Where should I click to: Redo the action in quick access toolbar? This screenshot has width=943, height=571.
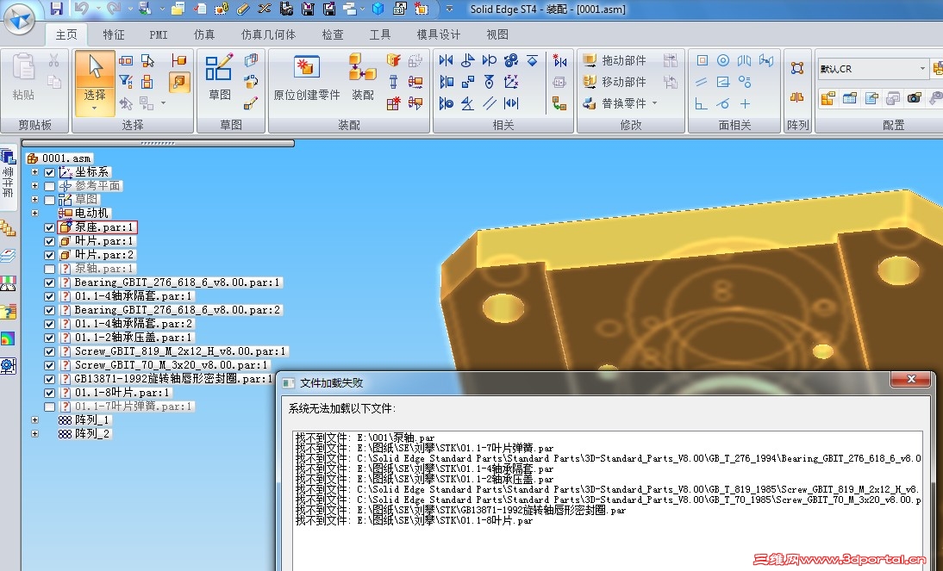point(113,9)
